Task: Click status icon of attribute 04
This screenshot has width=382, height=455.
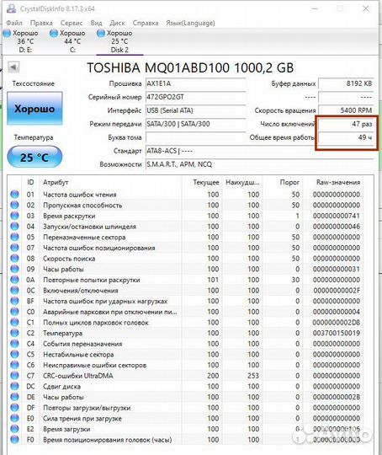Action: pyautogui.click(x=14, y=227)
